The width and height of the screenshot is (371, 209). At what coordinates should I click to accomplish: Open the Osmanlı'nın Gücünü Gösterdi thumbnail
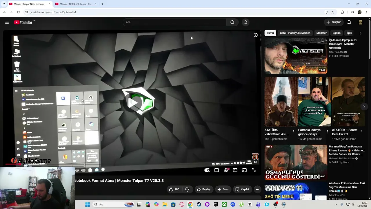(x=296, y=163)
